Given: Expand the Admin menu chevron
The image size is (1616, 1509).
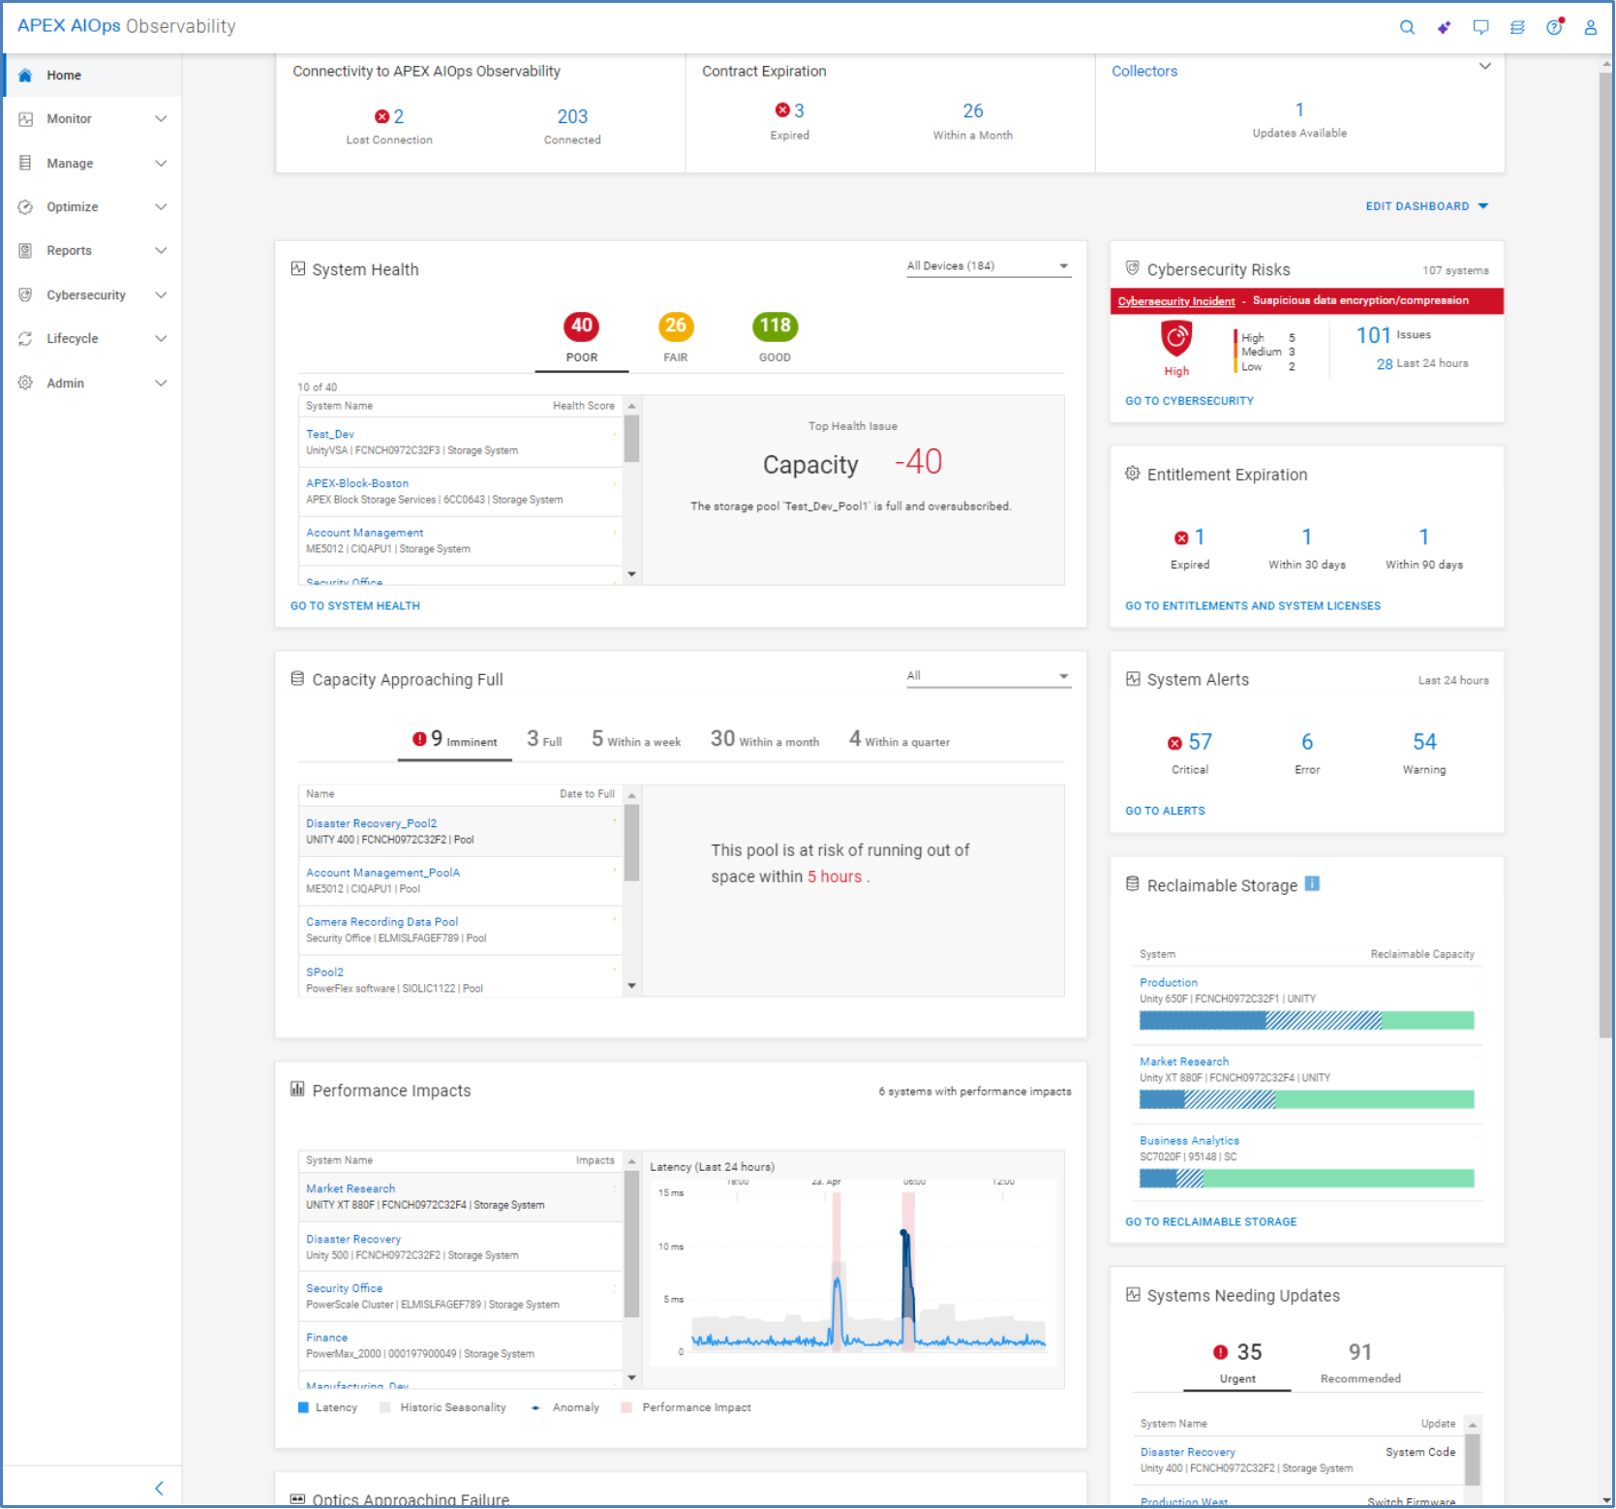Looking at the screenshot, I should pos(161,384).
